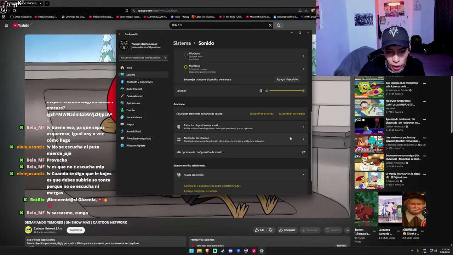Open Personalización section
The image size is (453, 255).
coord(143,96)
